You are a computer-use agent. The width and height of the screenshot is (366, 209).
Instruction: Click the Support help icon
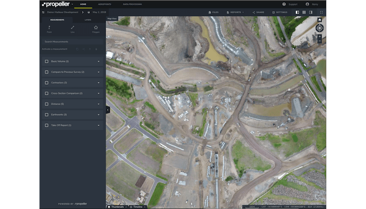[x=284, y=4]
